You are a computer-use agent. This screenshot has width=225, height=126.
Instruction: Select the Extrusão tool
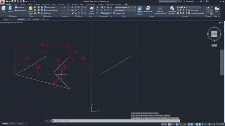10,9
